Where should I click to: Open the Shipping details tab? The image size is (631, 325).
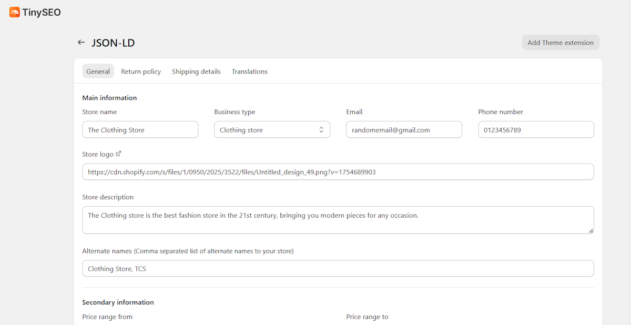tap(196, 72)
